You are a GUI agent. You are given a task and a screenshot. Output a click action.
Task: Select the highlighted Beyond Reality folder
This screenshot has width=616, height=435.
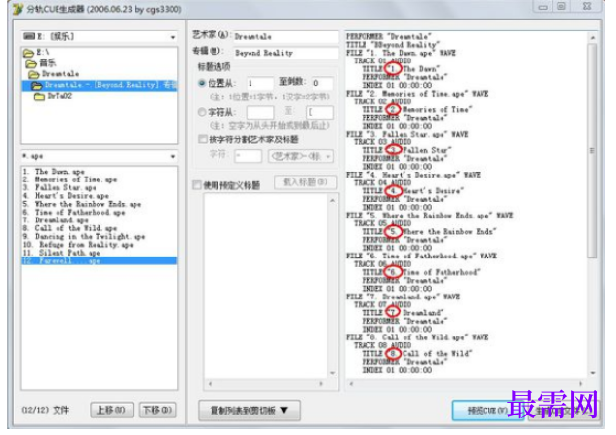(99, 85)
